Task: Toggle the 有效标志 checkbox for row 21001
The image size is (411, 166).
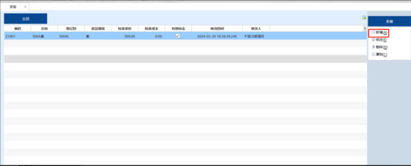Action: coord(178,36)
